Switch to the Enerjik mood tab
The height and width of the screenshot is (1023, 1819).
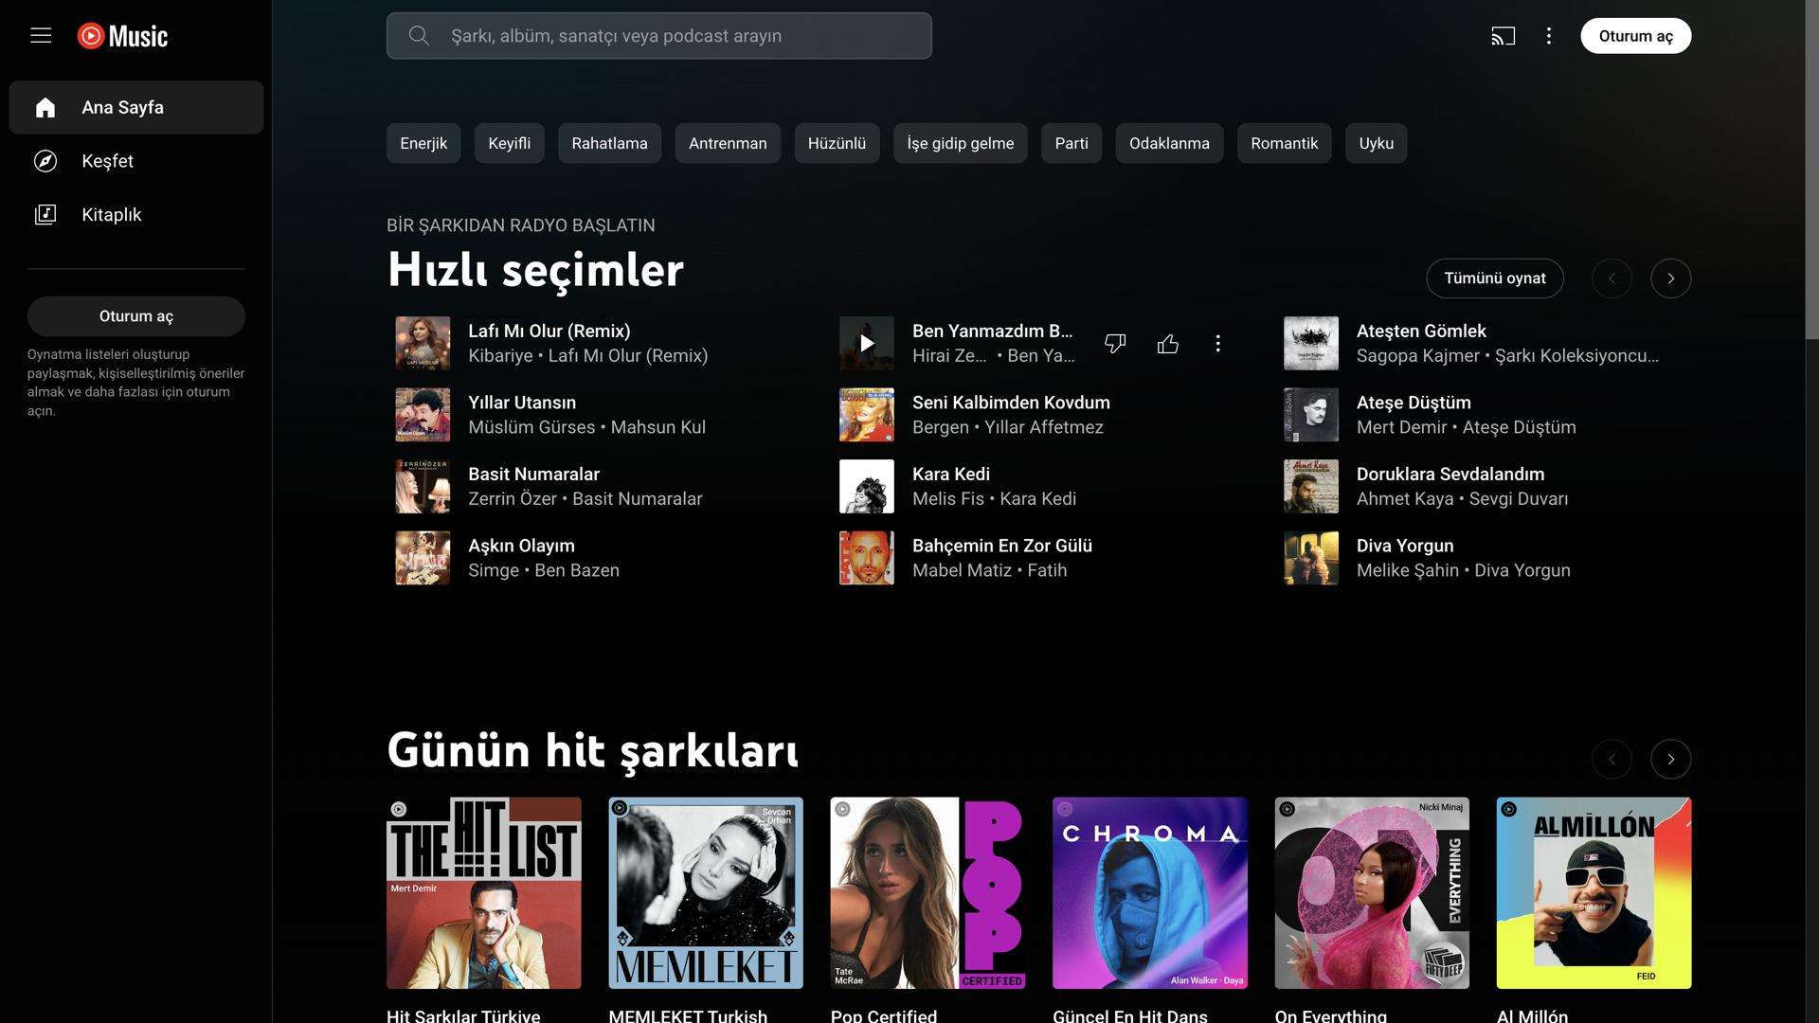click(x=423, y=143)
